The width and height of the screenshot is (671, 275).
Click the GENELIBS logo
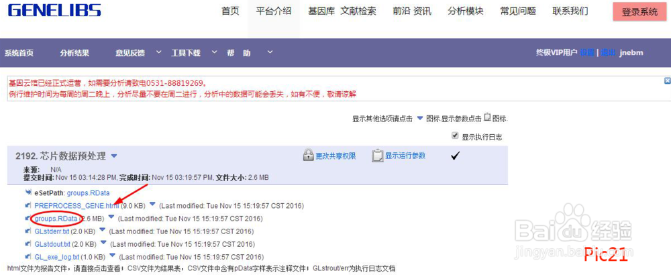pyautogui.click(x=54, y=10)
